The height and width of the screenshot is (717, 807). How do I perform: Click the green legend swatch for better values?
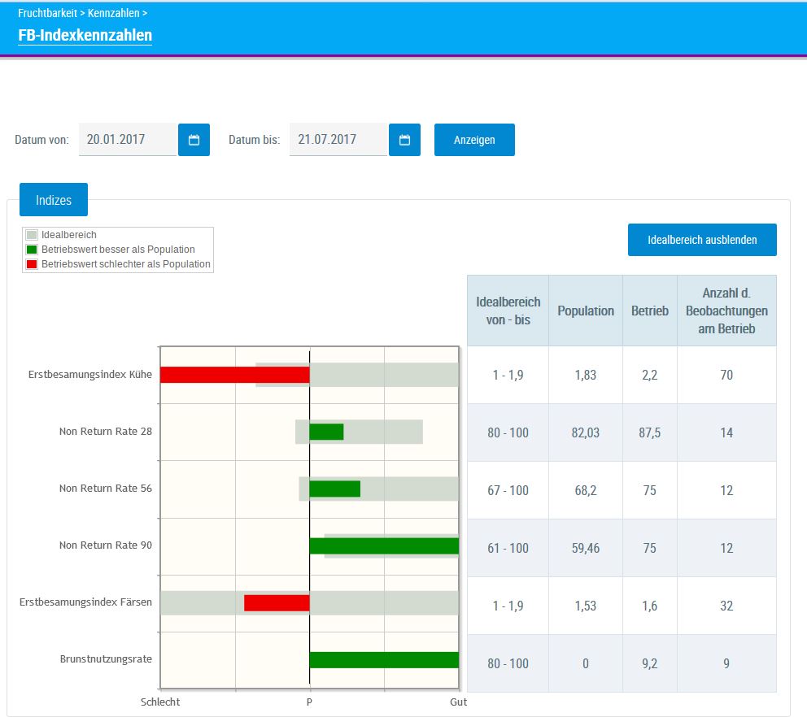pos(33,250)
